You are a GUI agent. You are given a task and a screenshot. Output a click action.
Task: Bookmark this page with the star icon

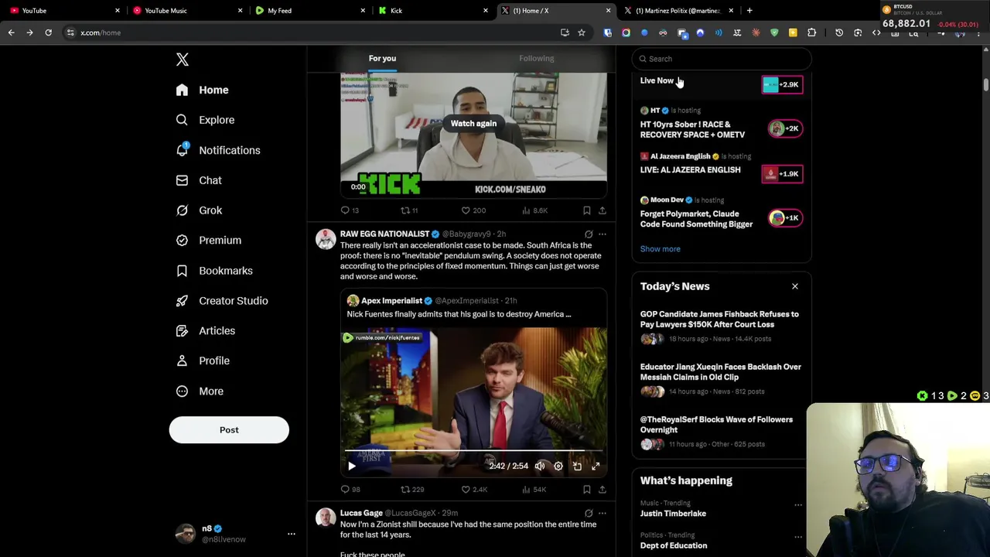582,32
